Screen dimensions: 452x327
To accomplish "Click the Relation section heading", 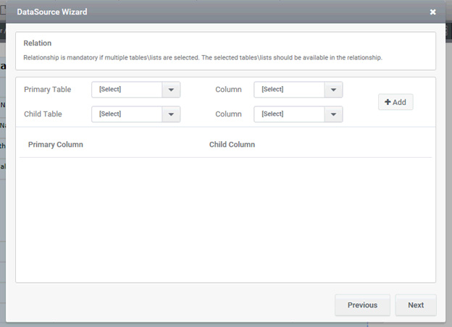I will point(38,43).
